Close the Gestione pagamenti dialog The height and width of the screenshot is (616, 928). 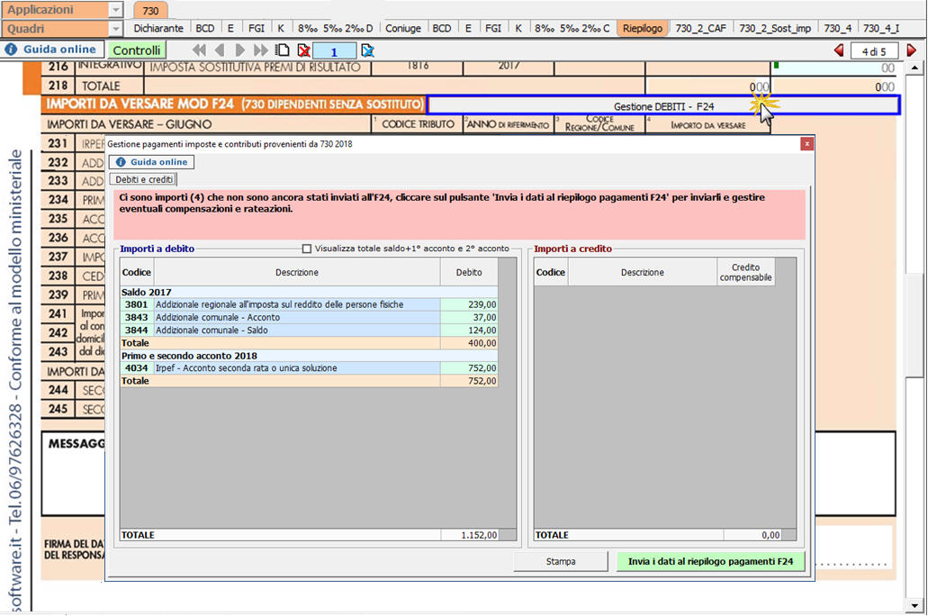pyautogui.click(x=806, y=144)
